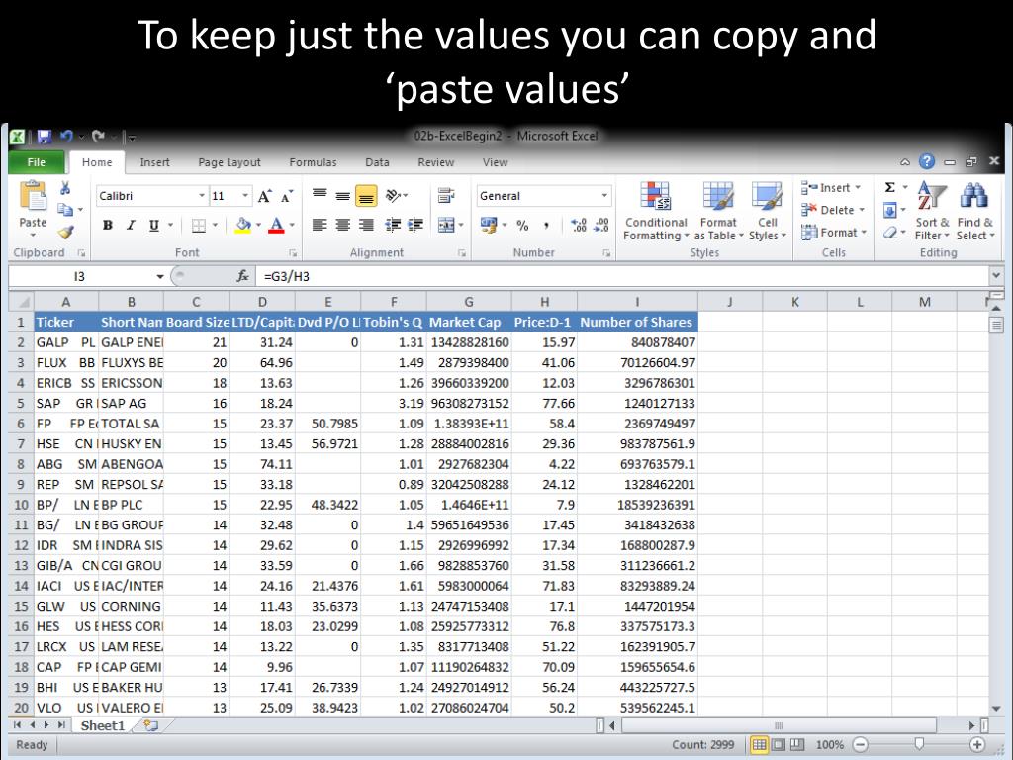Click the AutoSum sigma icon
This screenshot has width=1013, height=760.
pyautogui.click(x=890, y=187)
